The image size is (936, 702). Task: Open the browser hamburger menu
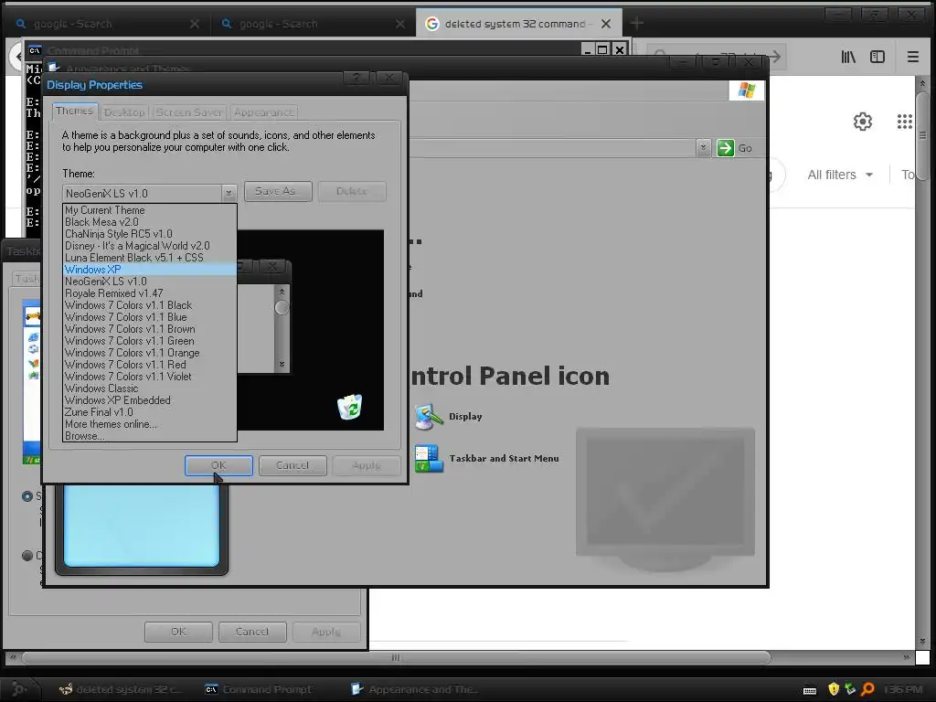[913, 57]
